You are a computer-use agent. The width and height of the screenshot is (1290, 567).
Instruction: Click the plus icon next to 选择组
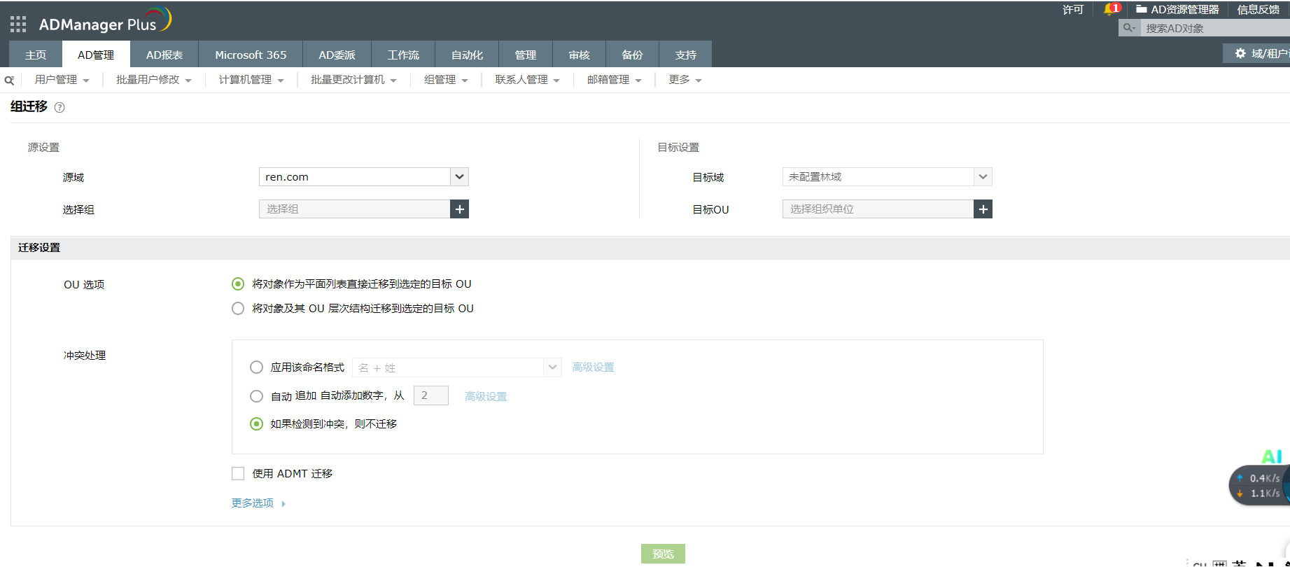pyautogui.click(x=459, y=209)
